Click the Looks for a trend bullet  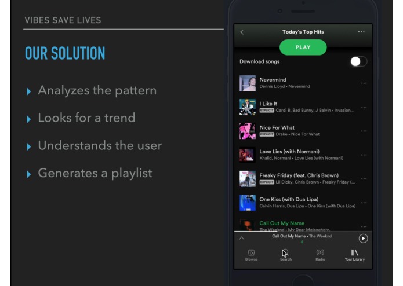point(86,118)
